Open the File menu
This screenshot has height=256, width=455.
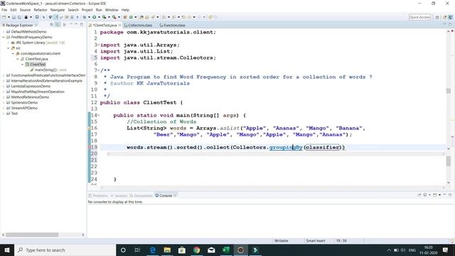[x=4, y=10]
